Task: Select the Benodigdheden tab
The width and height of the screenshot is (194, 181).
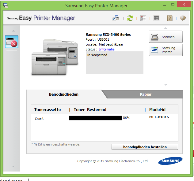Action: pyautogui.click(x=64, y=94)
